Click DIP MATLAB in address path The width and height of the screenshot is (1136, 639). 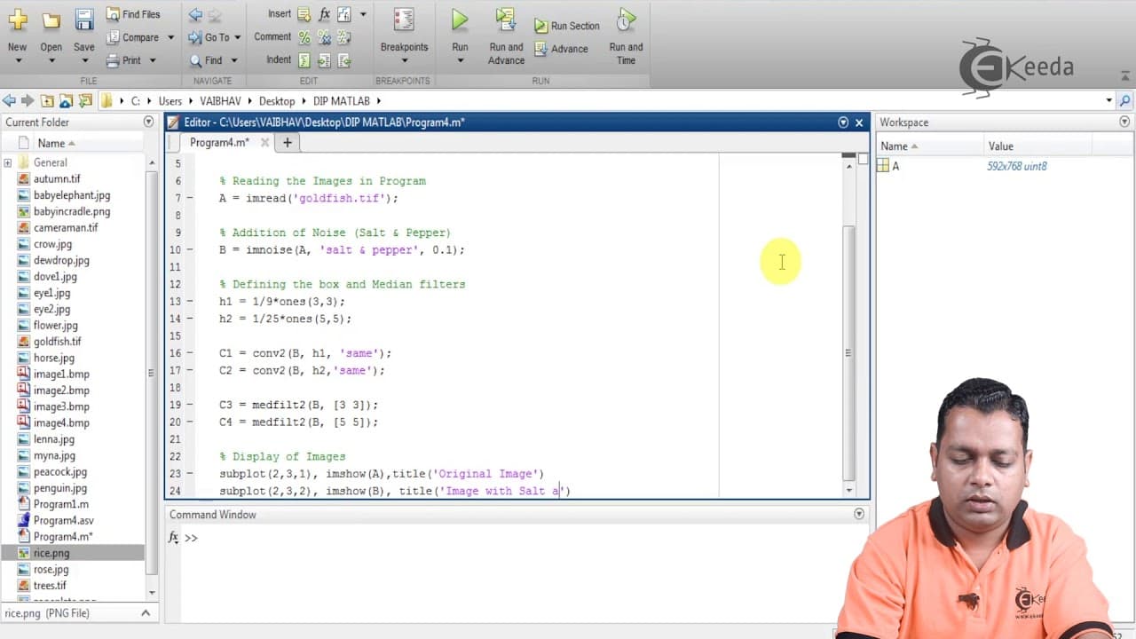coord(342,101)
